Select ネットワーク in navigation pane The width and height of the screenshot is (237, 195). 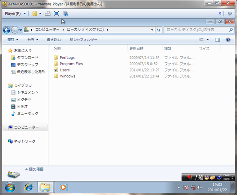[25, 141]
